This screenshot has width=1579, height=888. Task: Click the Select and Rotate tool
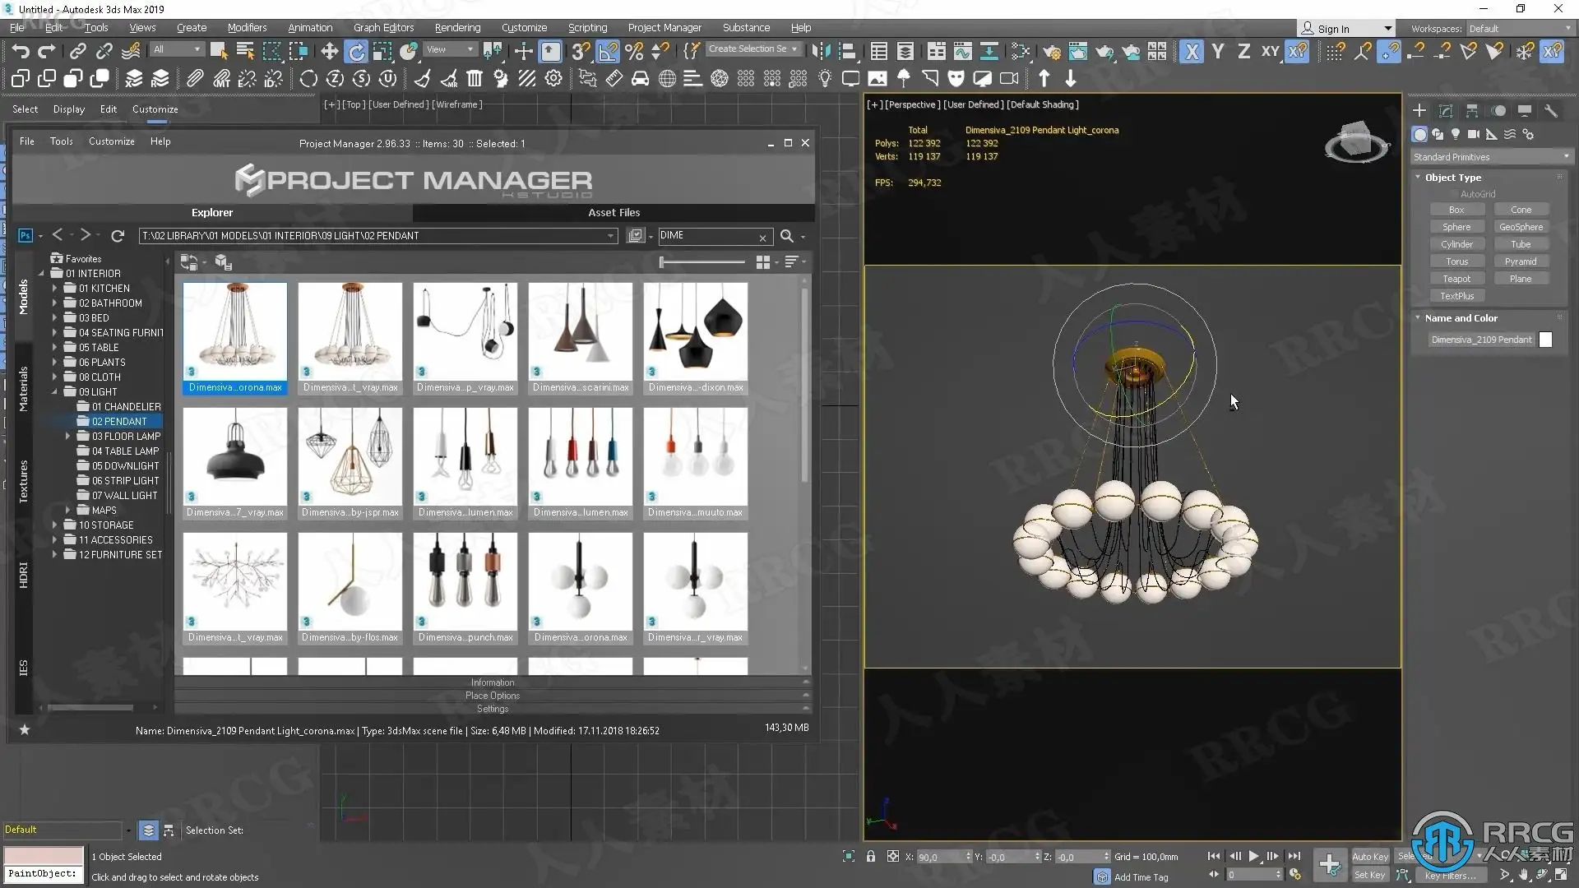356,52
